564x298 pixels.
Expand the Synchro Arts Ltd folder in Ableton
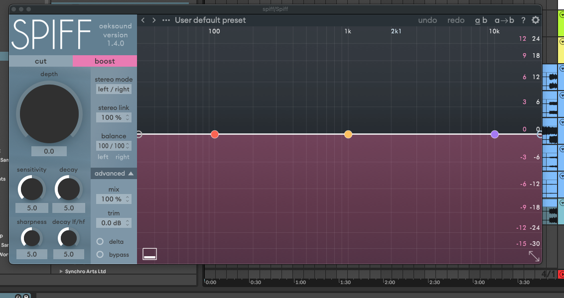pyautogui.click(x=61, y=272)
